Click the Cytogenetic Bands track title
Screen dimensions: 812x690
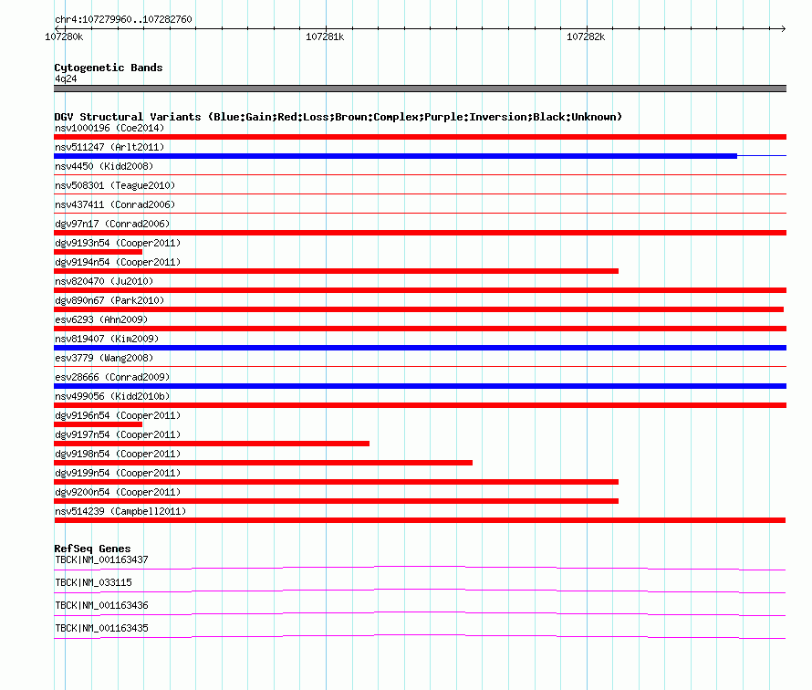[x=109, y=68]
